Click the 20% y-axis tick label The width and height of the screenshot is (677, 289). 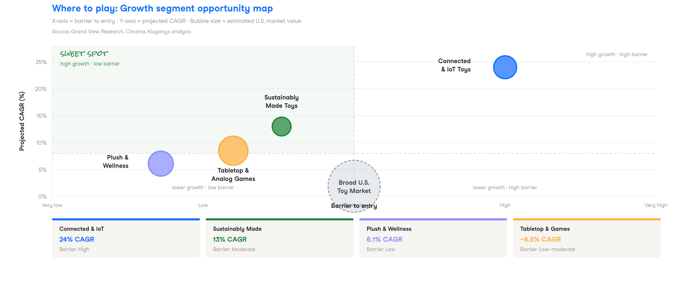[41, 89]
